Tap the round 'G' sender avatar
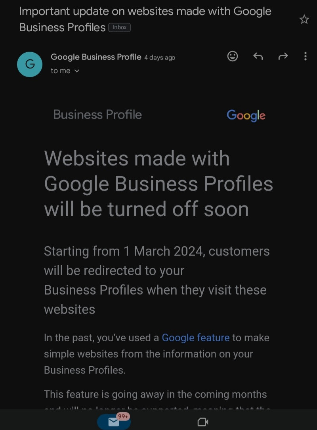 click(x=30, y=64)
